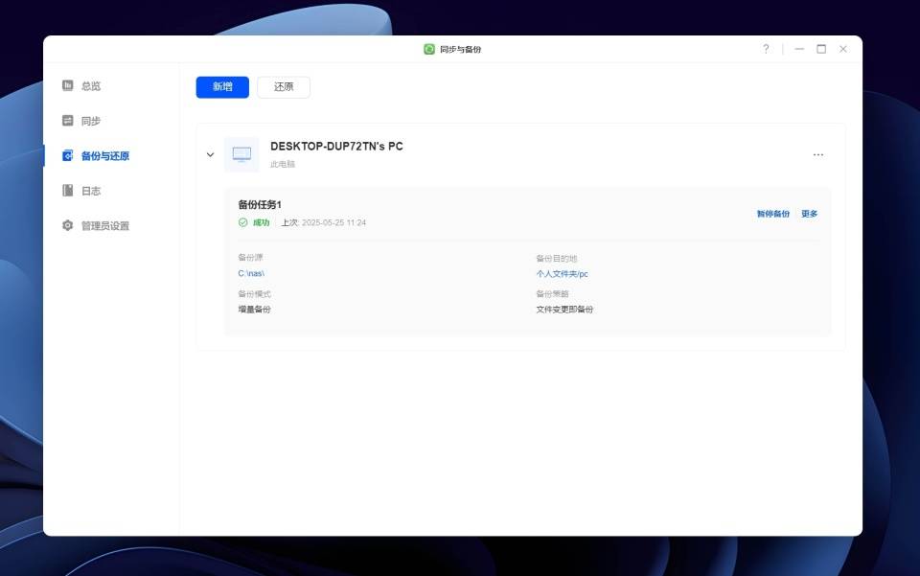Open the 更多 dropdown for backup task
This screenshot has height=576, width=920.
810,214
